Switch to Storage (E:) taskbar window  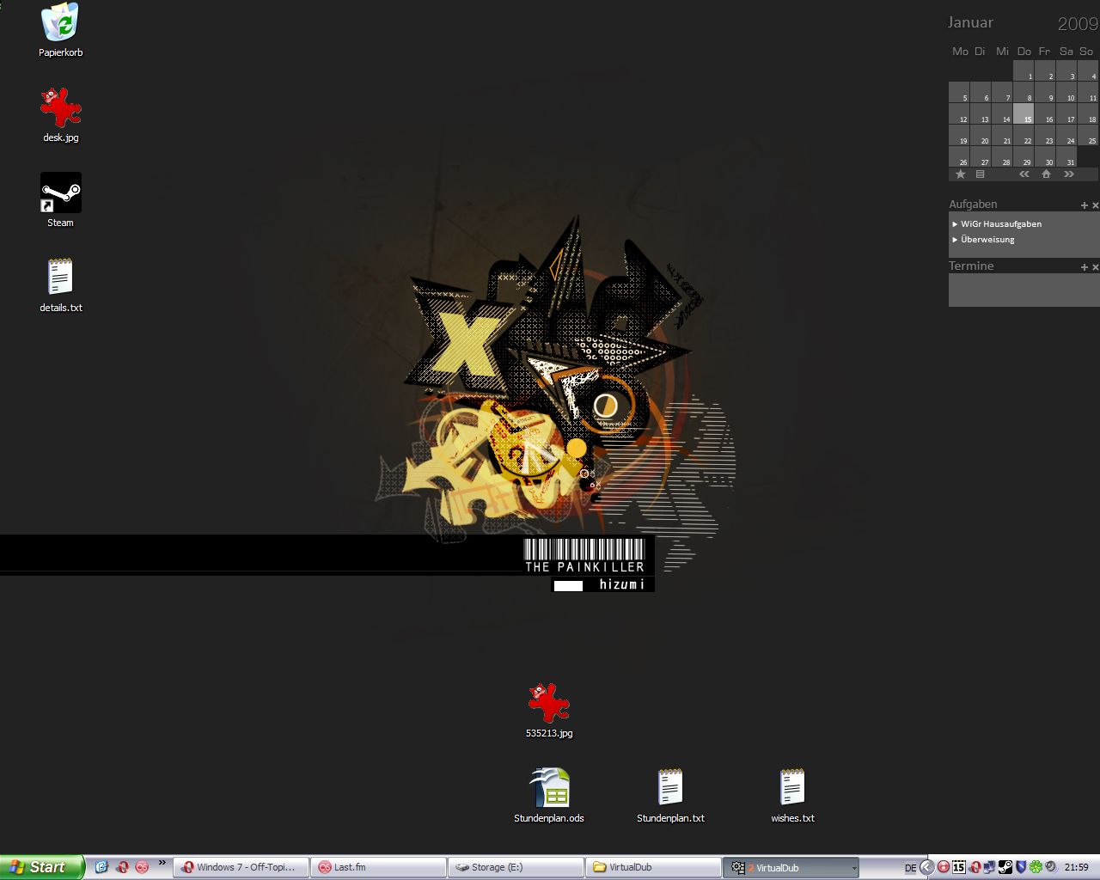click(x=516, y=867)
